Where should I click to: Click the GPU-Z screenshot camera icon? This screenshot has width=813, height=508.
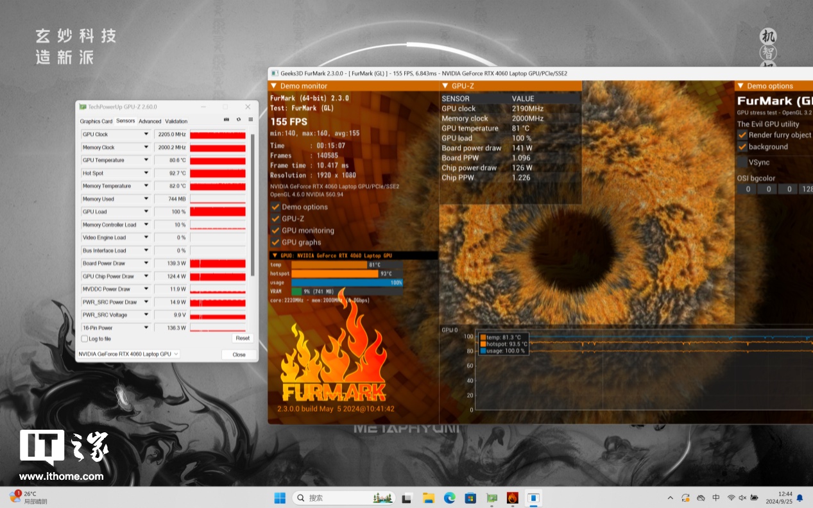click(226, 120)
